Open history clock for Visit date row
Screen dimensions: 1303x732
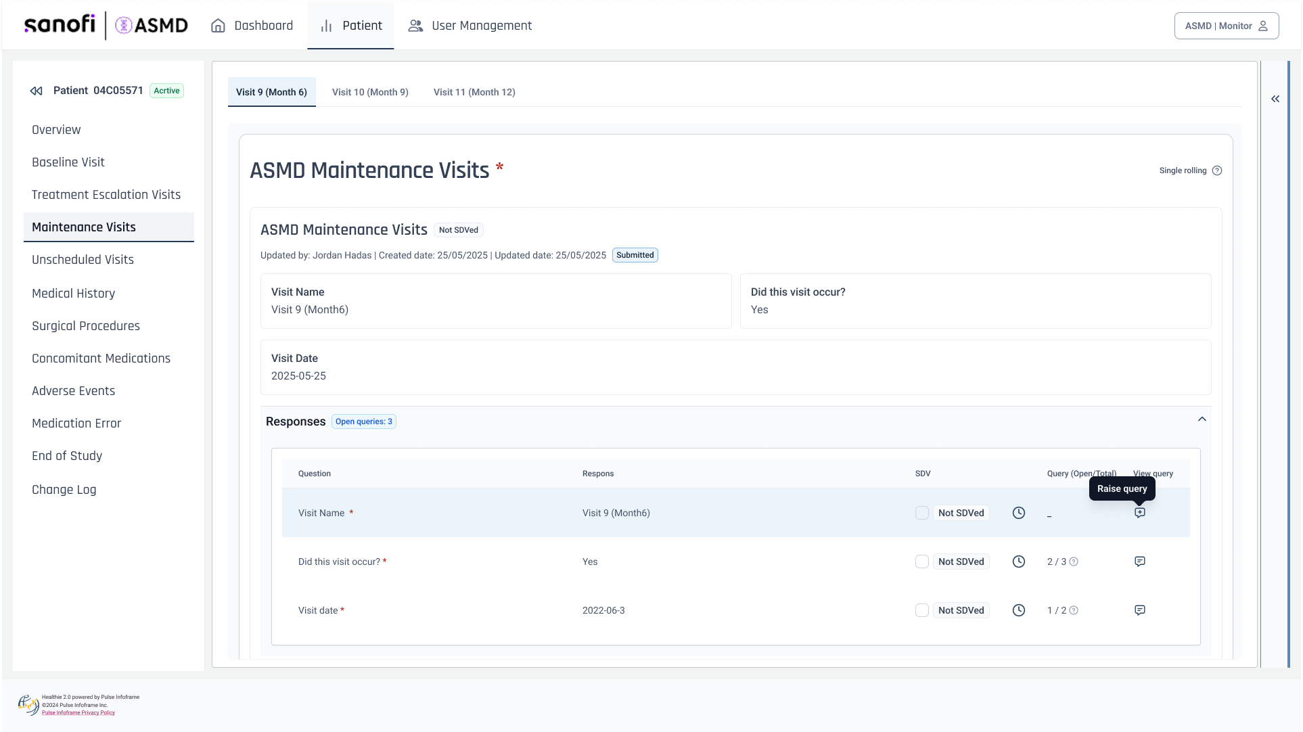click(1019, 610)
